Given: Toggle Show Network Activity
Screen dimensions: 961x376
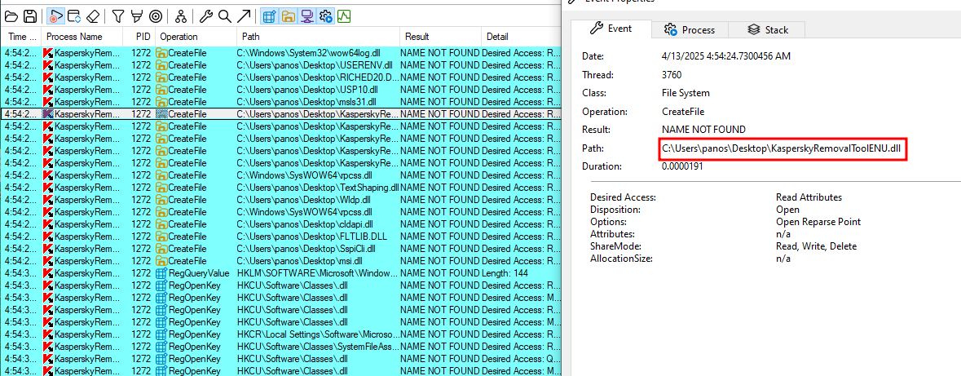Looking at the screenshot, I should tap(306, 16).
